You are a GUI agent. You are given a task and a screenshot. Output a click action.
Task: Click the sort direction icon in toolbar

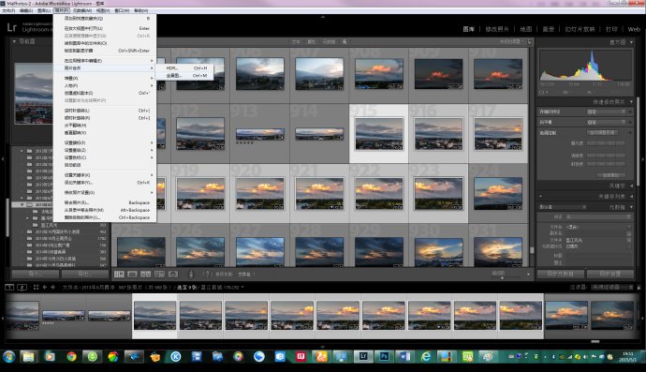coord(207,275)
